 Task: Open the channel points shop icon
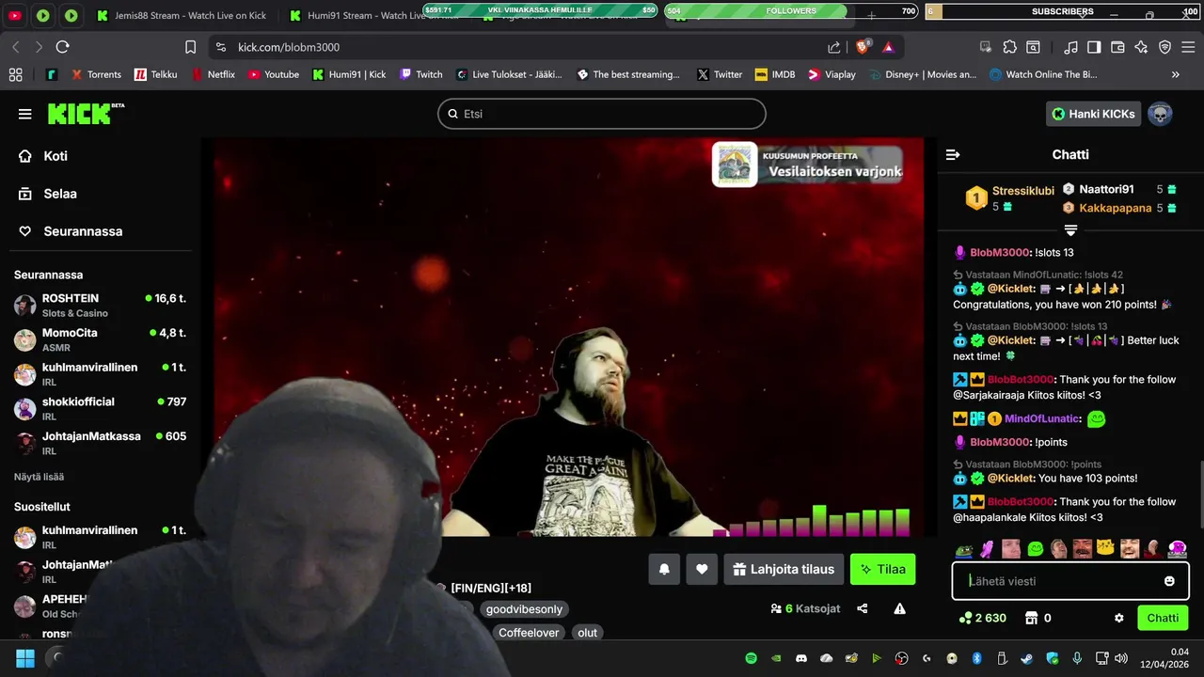(x=1031, y=618)
